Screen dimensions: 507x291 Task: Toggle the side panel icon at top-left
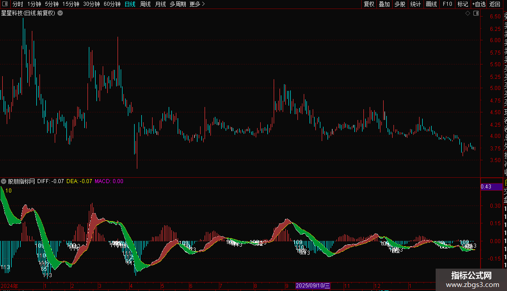coord(5,4)
